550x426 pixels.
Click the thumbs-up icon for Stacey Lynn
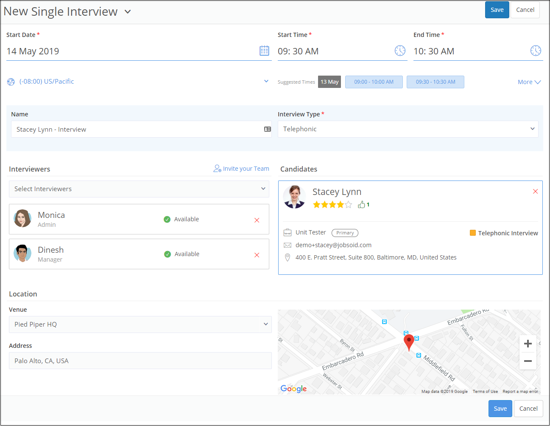[x=361, y=205]
